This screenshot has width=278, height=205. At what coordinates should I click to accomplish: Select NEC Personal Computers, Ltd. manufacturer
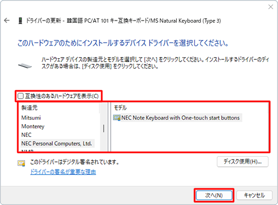click(57, 143)
